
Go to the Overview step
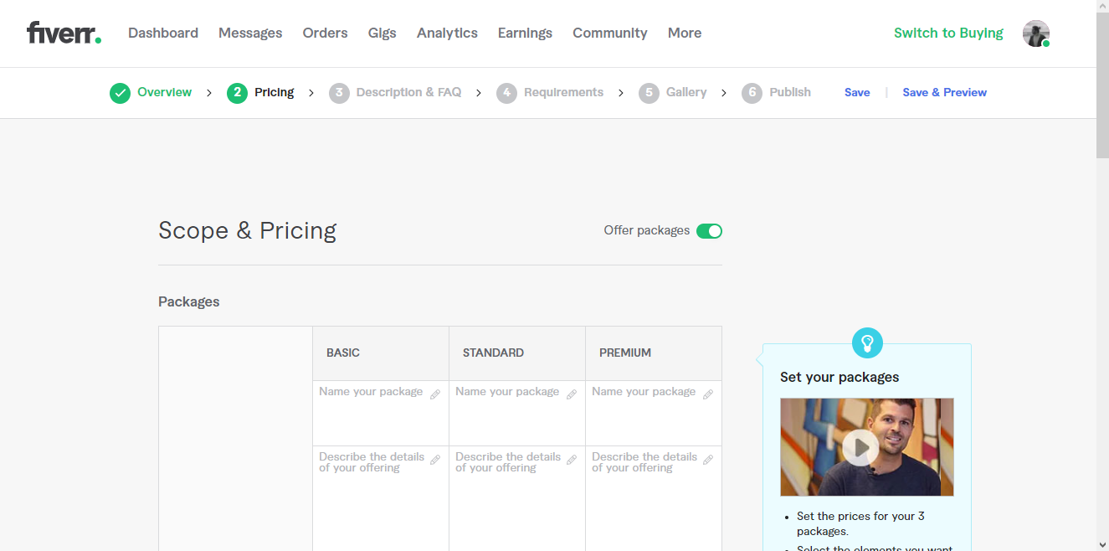tap(165, 92)
